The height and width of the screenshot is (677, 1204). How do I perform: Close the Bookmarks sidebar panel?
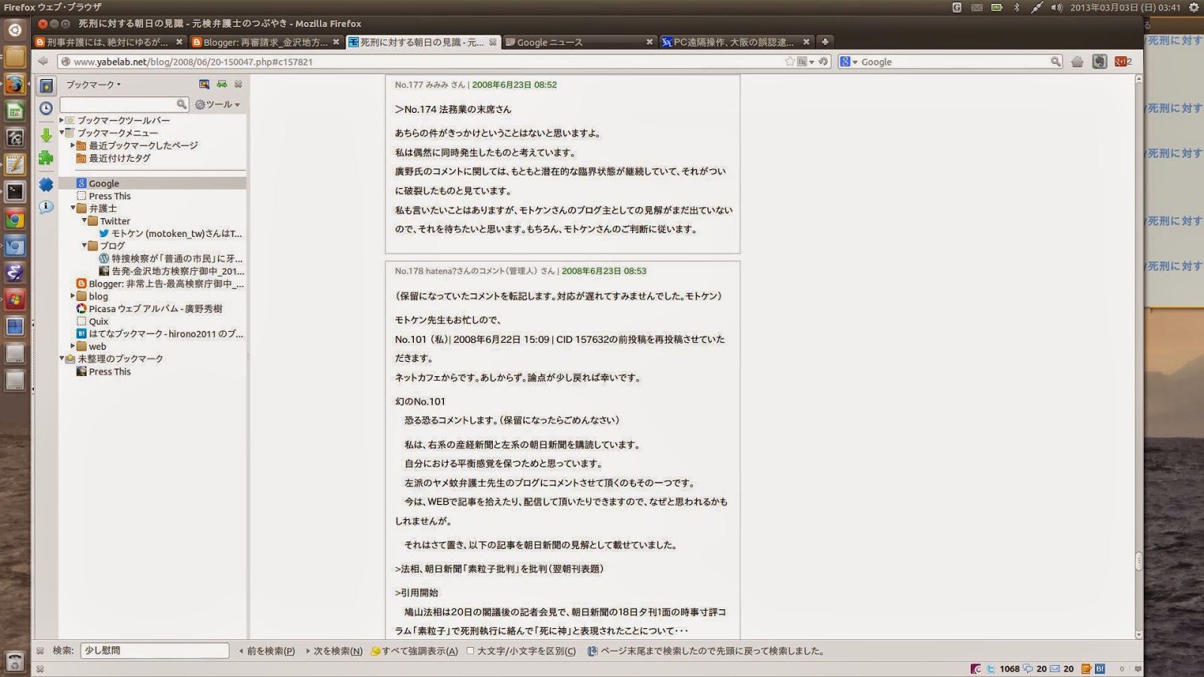(x=239, y=84)
